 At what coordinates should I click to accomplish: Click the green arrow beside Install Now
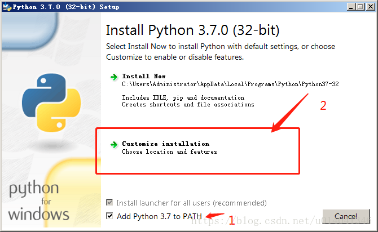click(114, 77)
